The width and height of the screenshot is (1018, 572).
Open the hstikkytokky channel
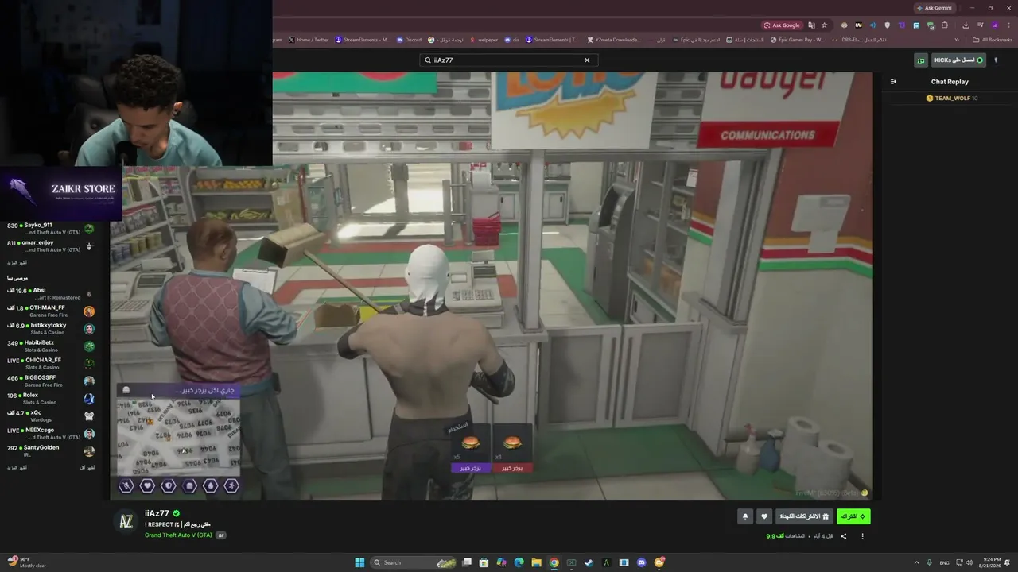(51, 329)
